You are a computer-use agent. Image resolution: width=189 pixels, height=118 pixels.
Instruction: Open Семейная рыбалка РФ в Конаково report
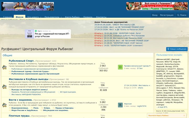[x=124, y=36]
